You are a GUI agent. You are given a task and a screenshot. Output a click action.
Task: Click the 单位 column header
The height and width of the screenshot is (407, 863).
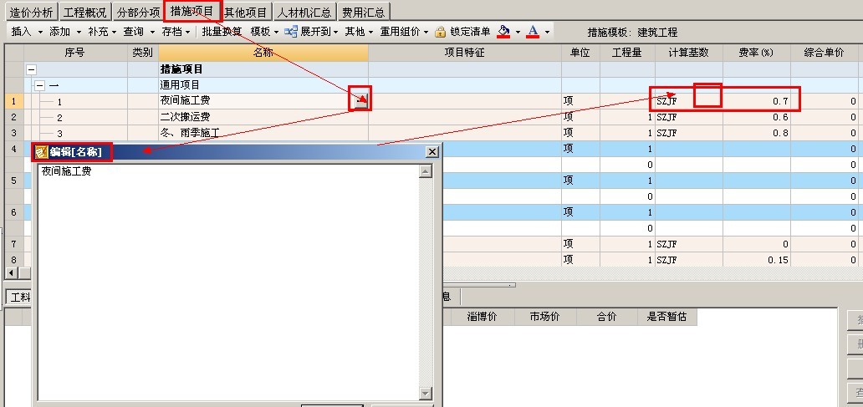[x=580, y=53]
